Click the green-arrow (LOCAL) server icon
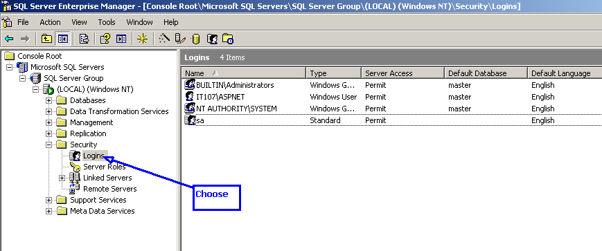 (x=48, y=90)
